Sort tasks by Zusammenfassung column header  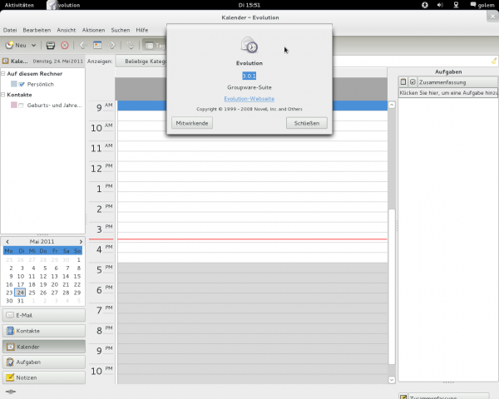point(457,82)
